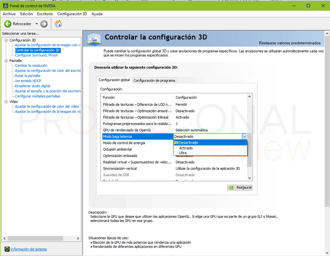Select Controlar la configuración 3D in the tree

click(38, 50)
